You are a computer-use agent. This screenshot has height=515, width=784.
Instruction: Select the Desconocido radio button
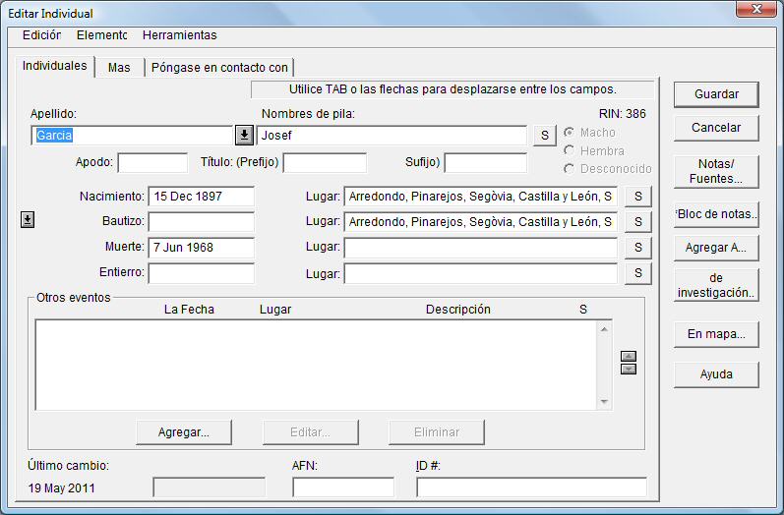570,169
